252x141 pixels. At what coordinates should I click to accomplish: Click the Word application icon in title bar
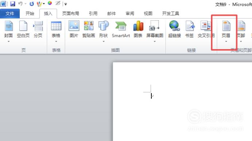(x=3, y=4)
